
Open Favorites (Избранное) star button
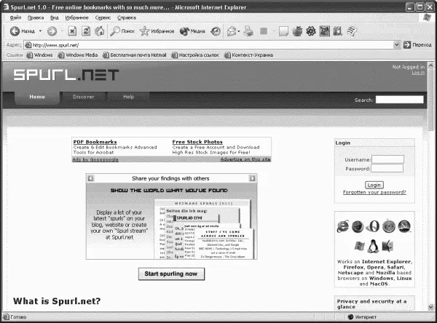tap(157, 31)
